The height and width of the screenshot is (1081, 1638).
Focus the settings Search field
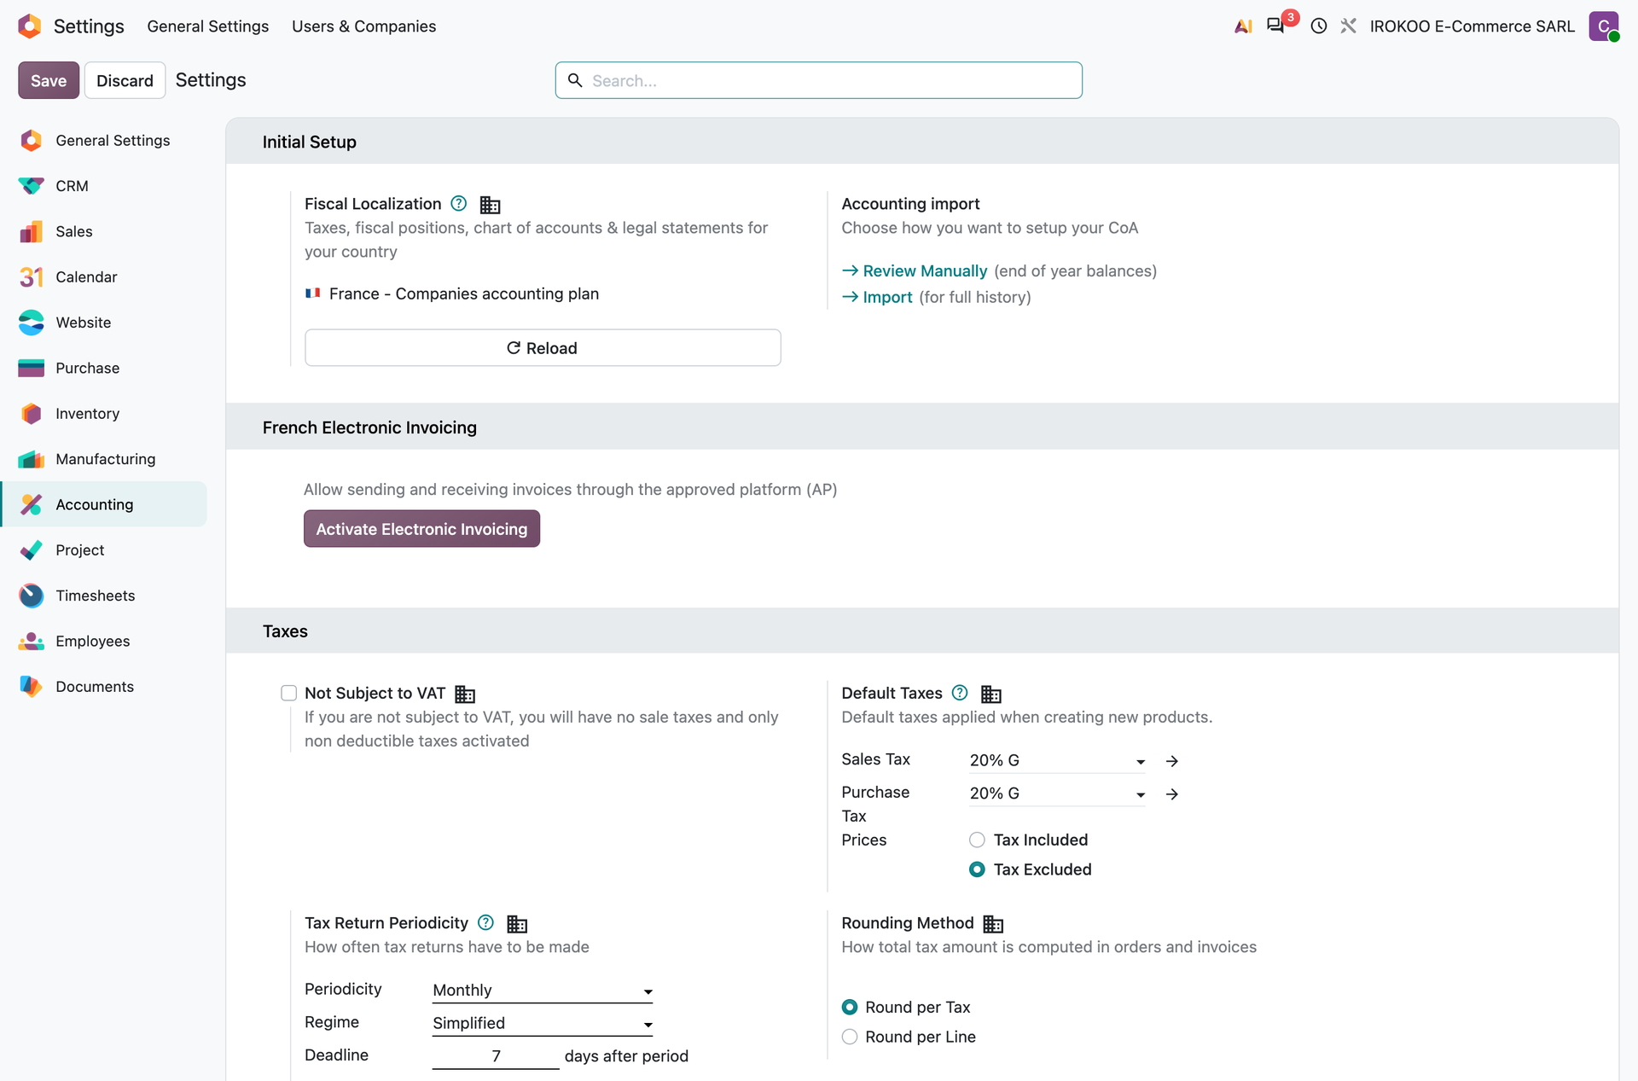coord(819,80)
